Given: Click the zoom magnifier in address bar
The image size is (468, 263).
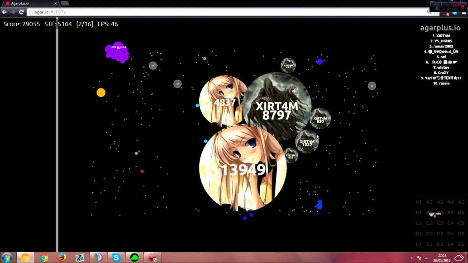Looking at the screenshot, I should pos(429,12).
